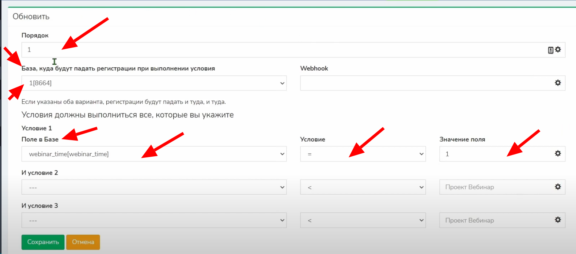The image size is (576, 254).
Task: Click the gear icon in Значение поля
Action: tap(558, 153)
